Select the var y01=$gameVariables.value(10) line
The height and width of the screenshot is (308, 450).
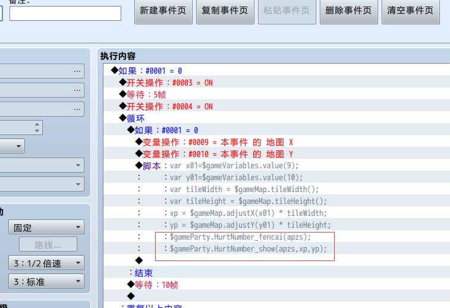[276, 177]
